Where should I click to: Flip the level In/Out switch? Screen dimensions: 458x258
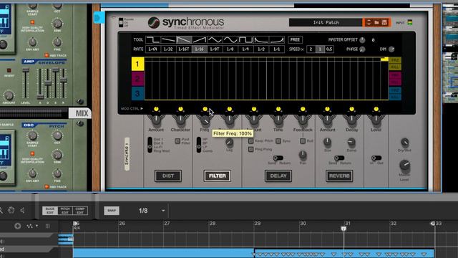pos(376,158)
